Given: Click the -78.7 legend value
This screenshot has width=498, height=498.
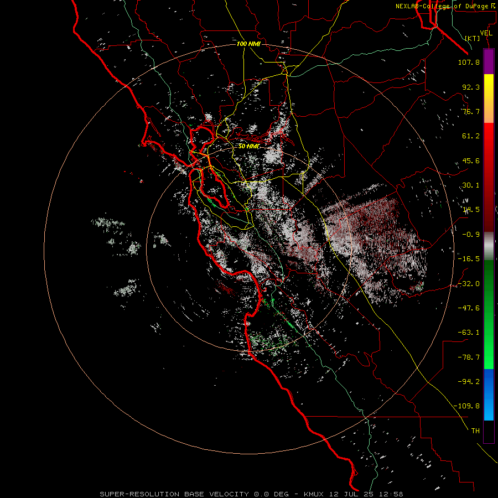Looking at the screenshot, I should click(x=469, y=357).
